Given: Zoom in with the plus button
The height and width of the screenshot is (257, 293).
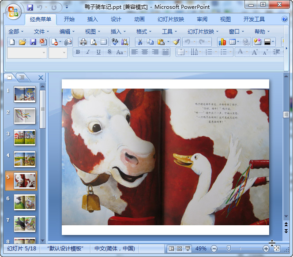Looking at the screenshot, I should (x=266, y=249).
